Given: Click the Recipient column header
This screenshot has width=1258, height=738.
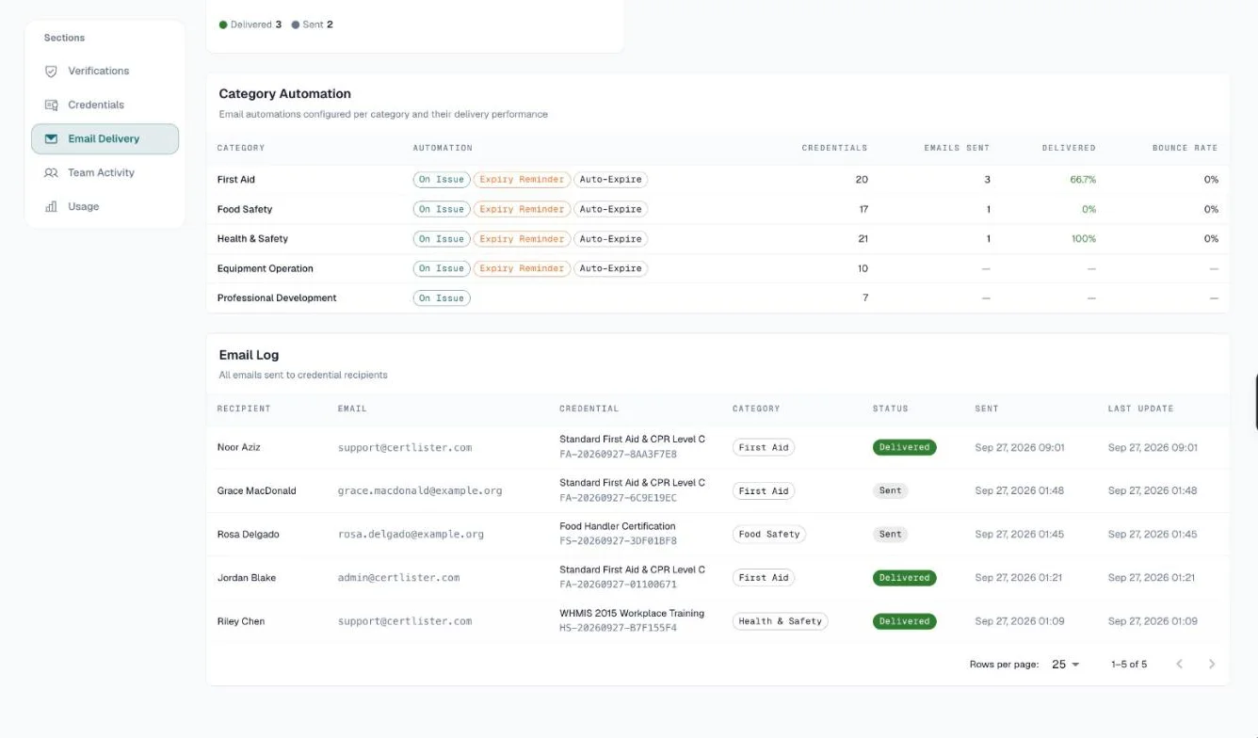Looking at the screenshot, I should click(244, 409).
